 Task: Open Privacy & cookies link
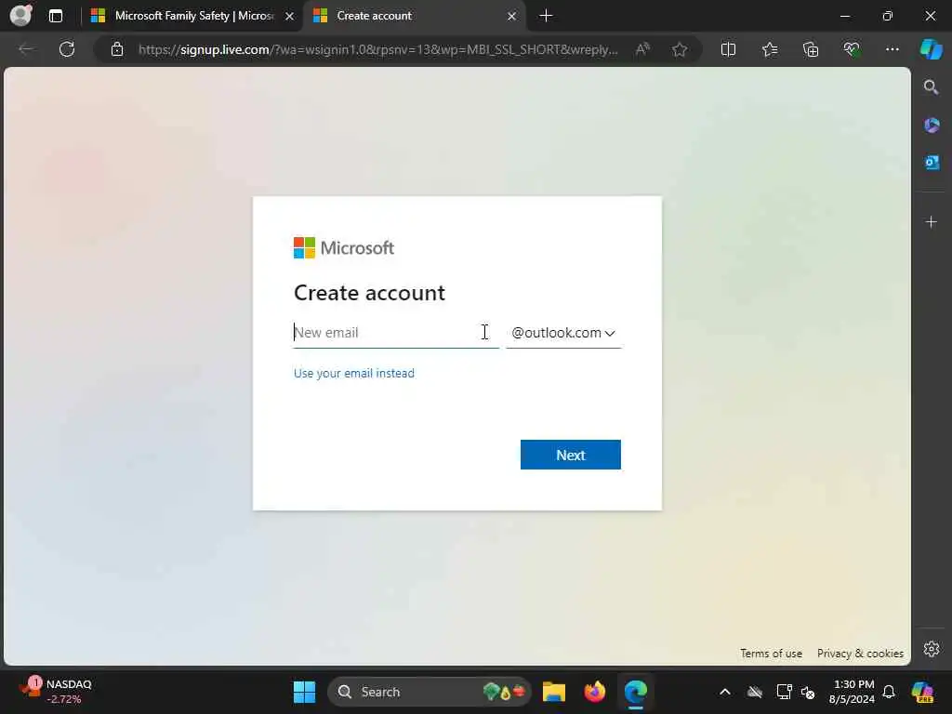[x=860, y=654]
